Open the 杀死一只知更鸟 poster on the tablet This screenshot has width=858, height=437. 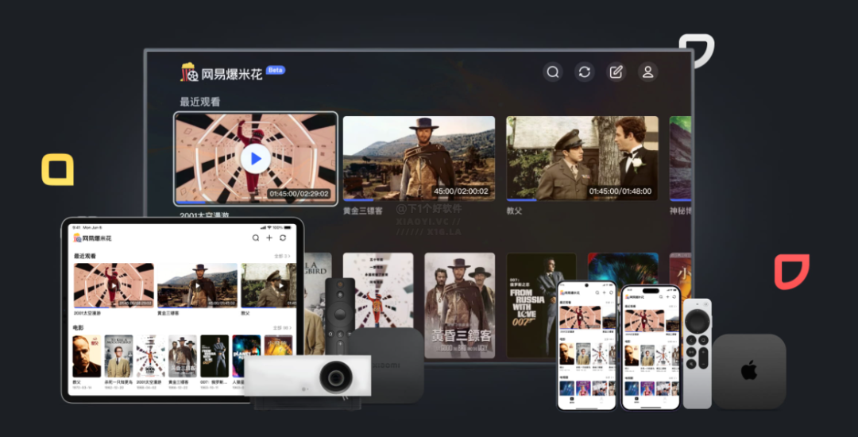(118, 356)
